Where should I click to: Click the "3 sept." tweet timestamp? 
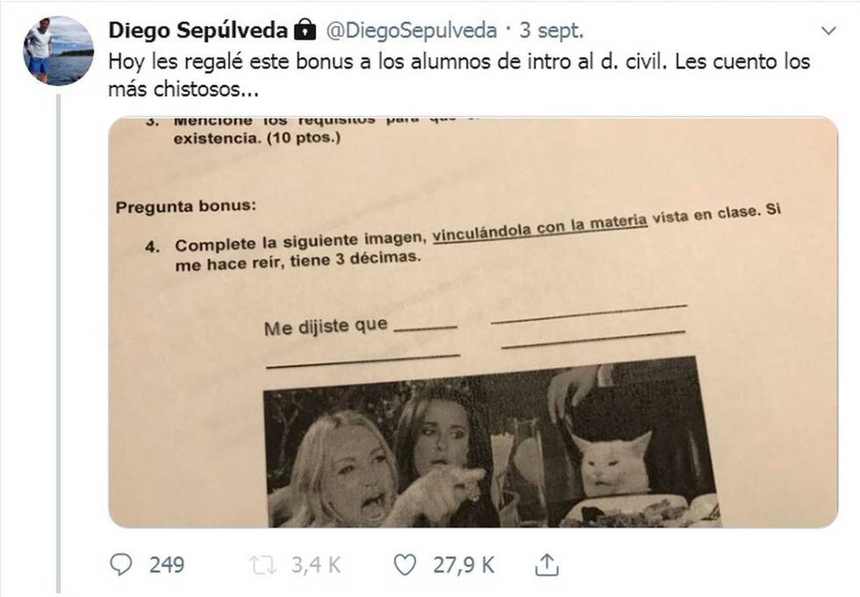coord(551,31)
